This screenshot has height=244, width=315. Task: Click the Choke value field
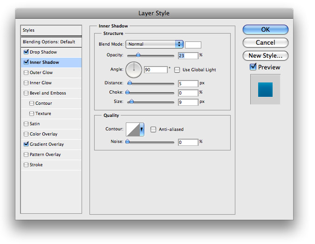188,93
